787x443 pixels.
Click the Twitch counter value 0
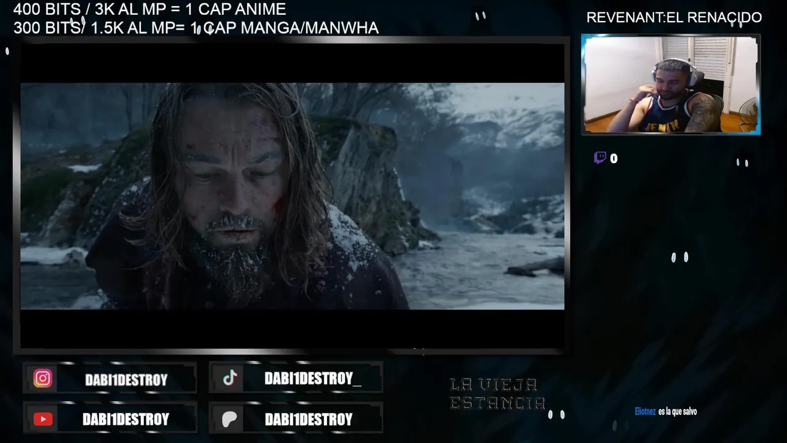pyautogui.click(x=614, y=159)
